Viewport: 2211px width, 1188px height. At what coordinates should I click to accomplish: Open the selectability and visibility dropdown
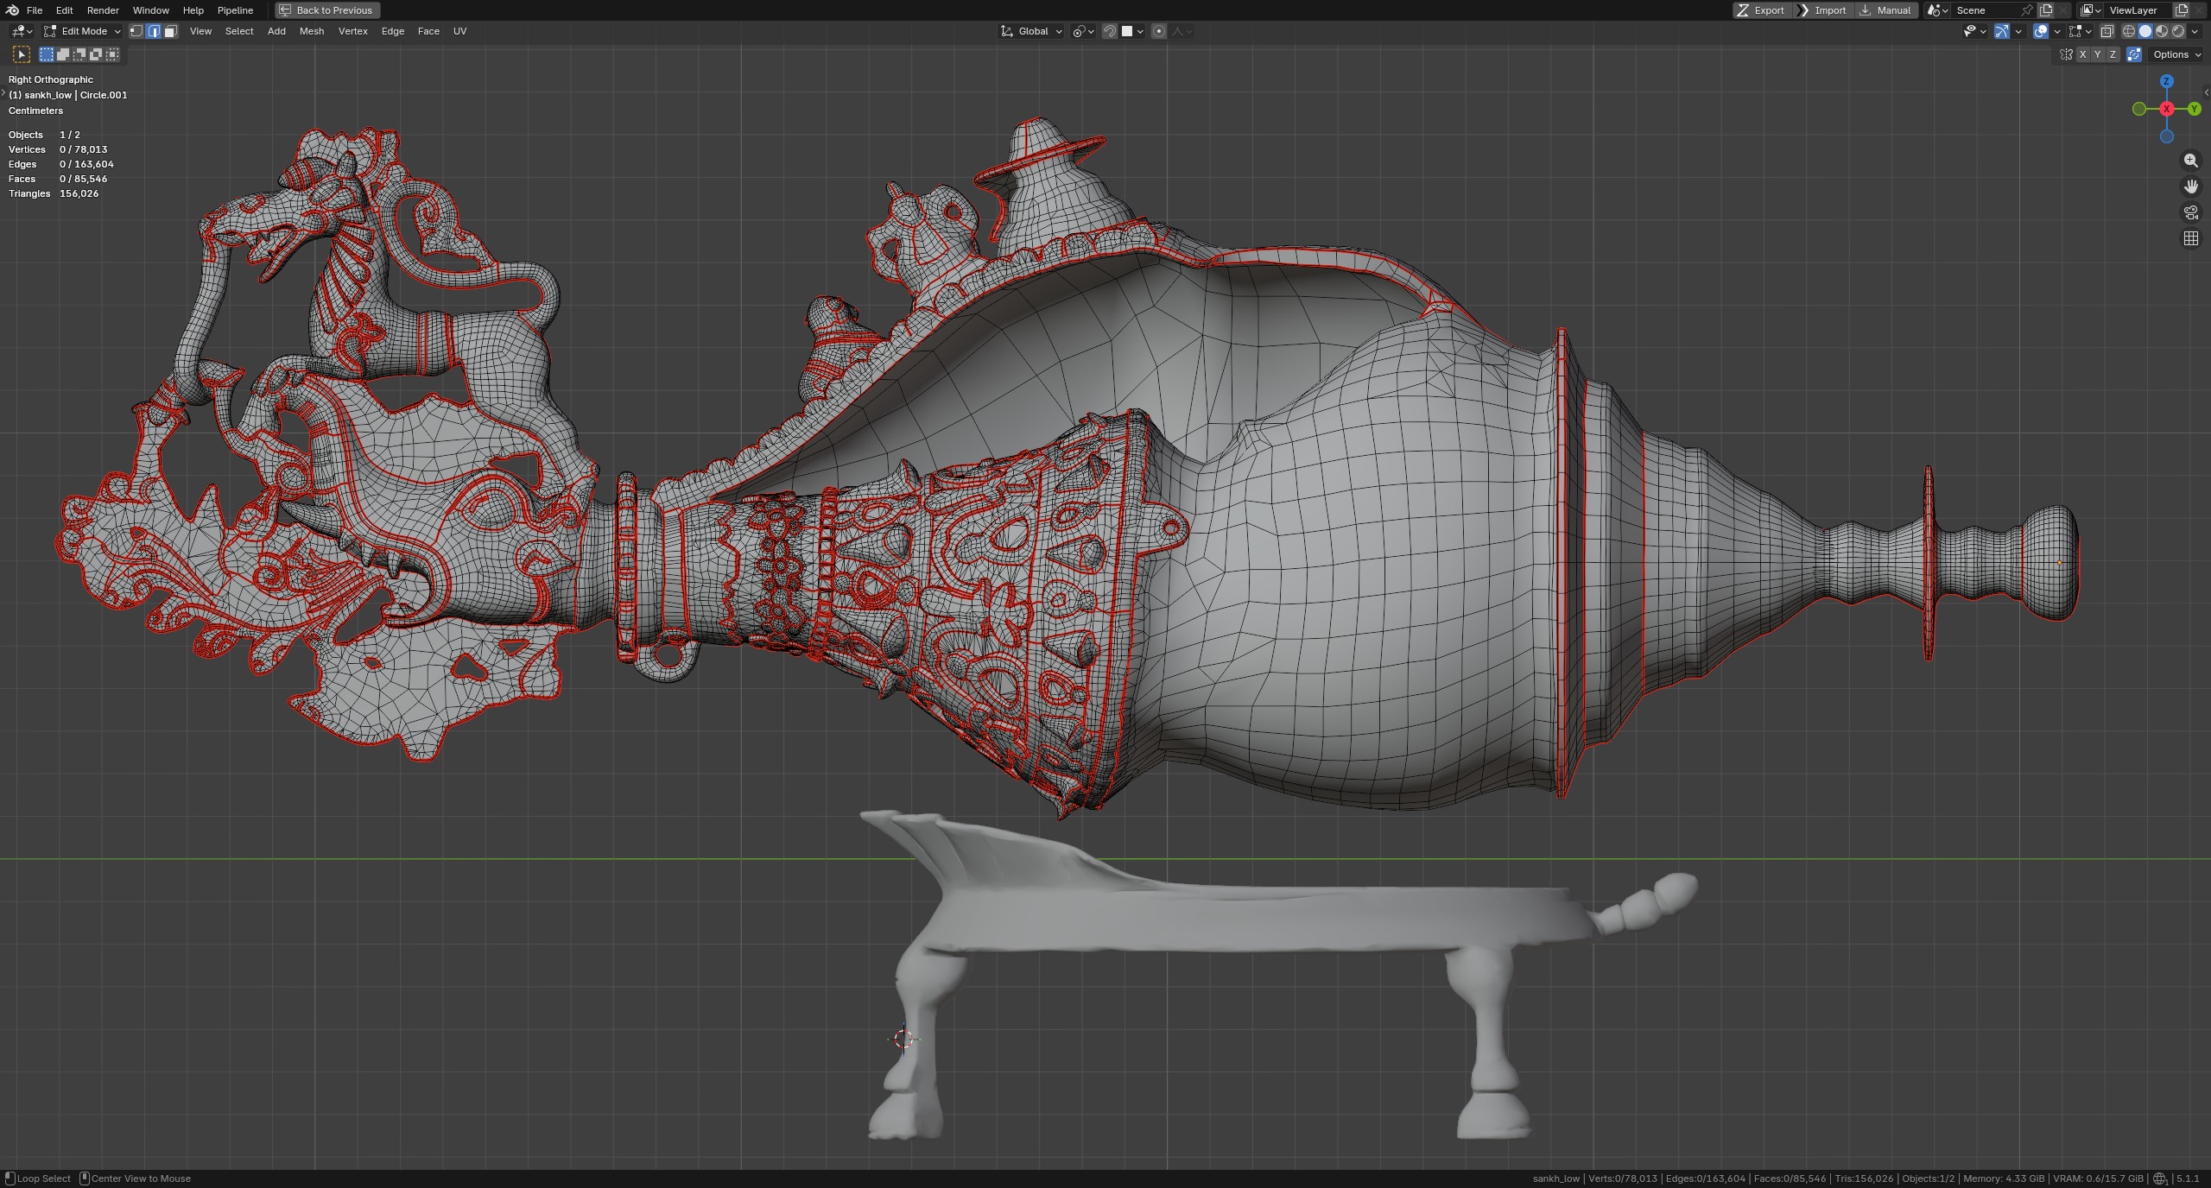pos(1974,31)
